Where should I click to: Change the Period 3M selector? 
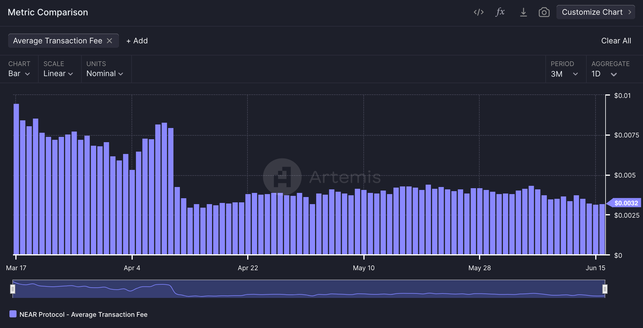click(x=564, y=74)
